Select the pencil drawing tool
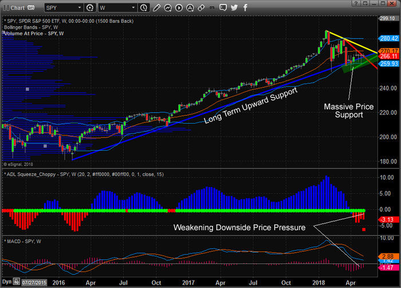 (x=156, y=8)
